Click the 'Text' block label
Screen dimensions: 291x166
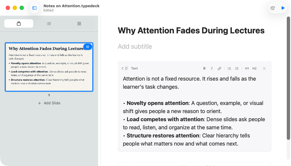click(x=134, y=68)
